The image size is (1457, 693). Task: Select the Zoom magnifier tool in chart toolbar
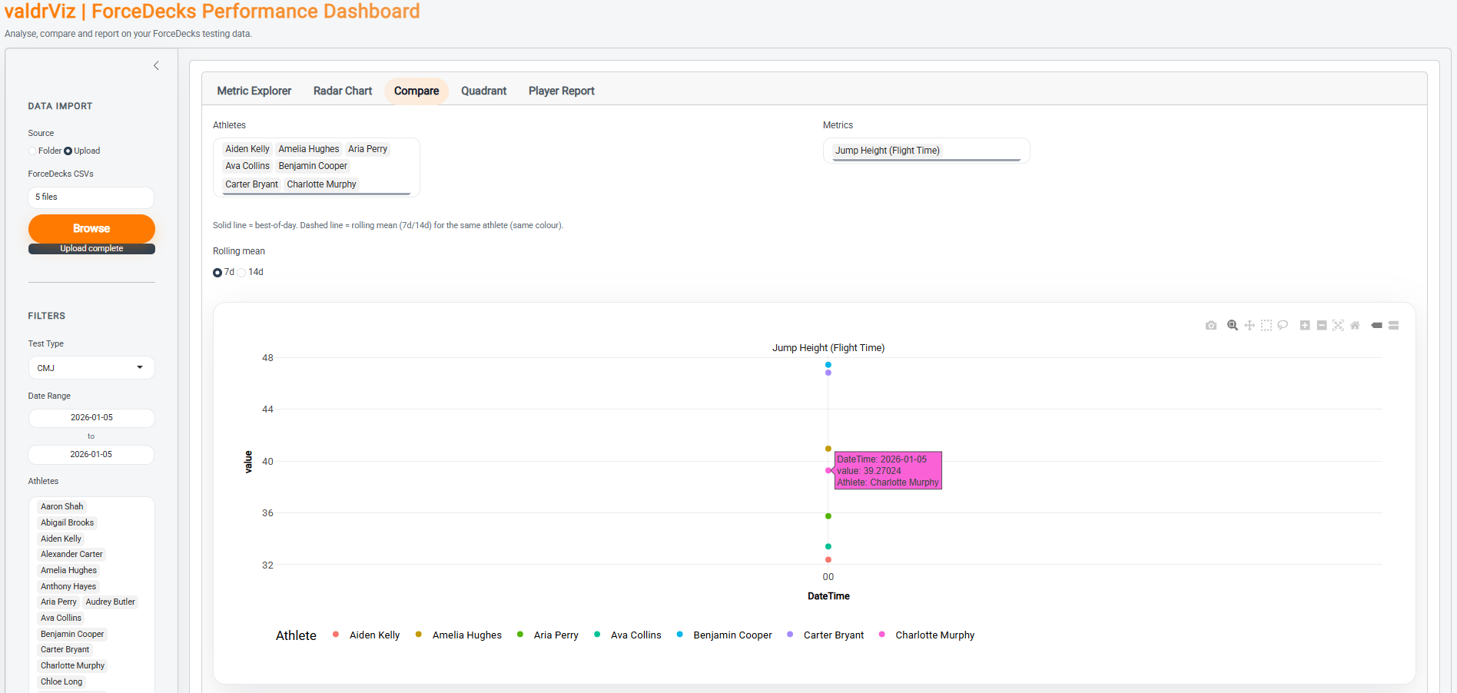(x=1233, y=326)
